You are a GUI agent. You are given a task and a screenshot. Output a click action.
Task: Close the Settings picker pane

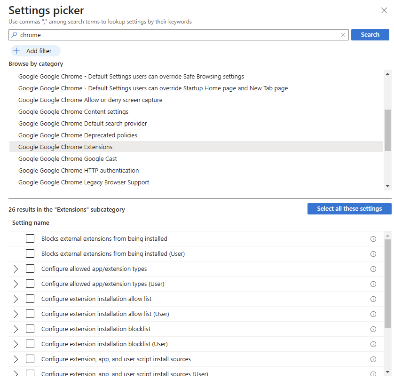(384, 10)
